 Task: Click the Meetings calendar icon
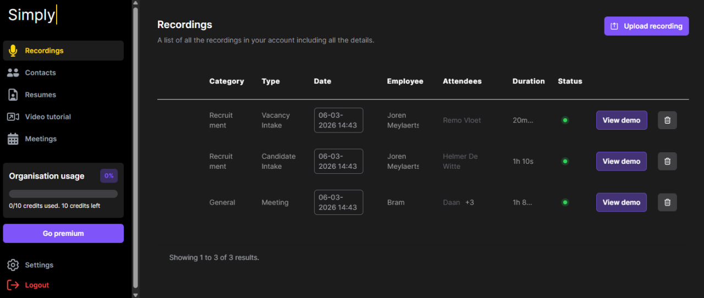(x=13, y=139)
